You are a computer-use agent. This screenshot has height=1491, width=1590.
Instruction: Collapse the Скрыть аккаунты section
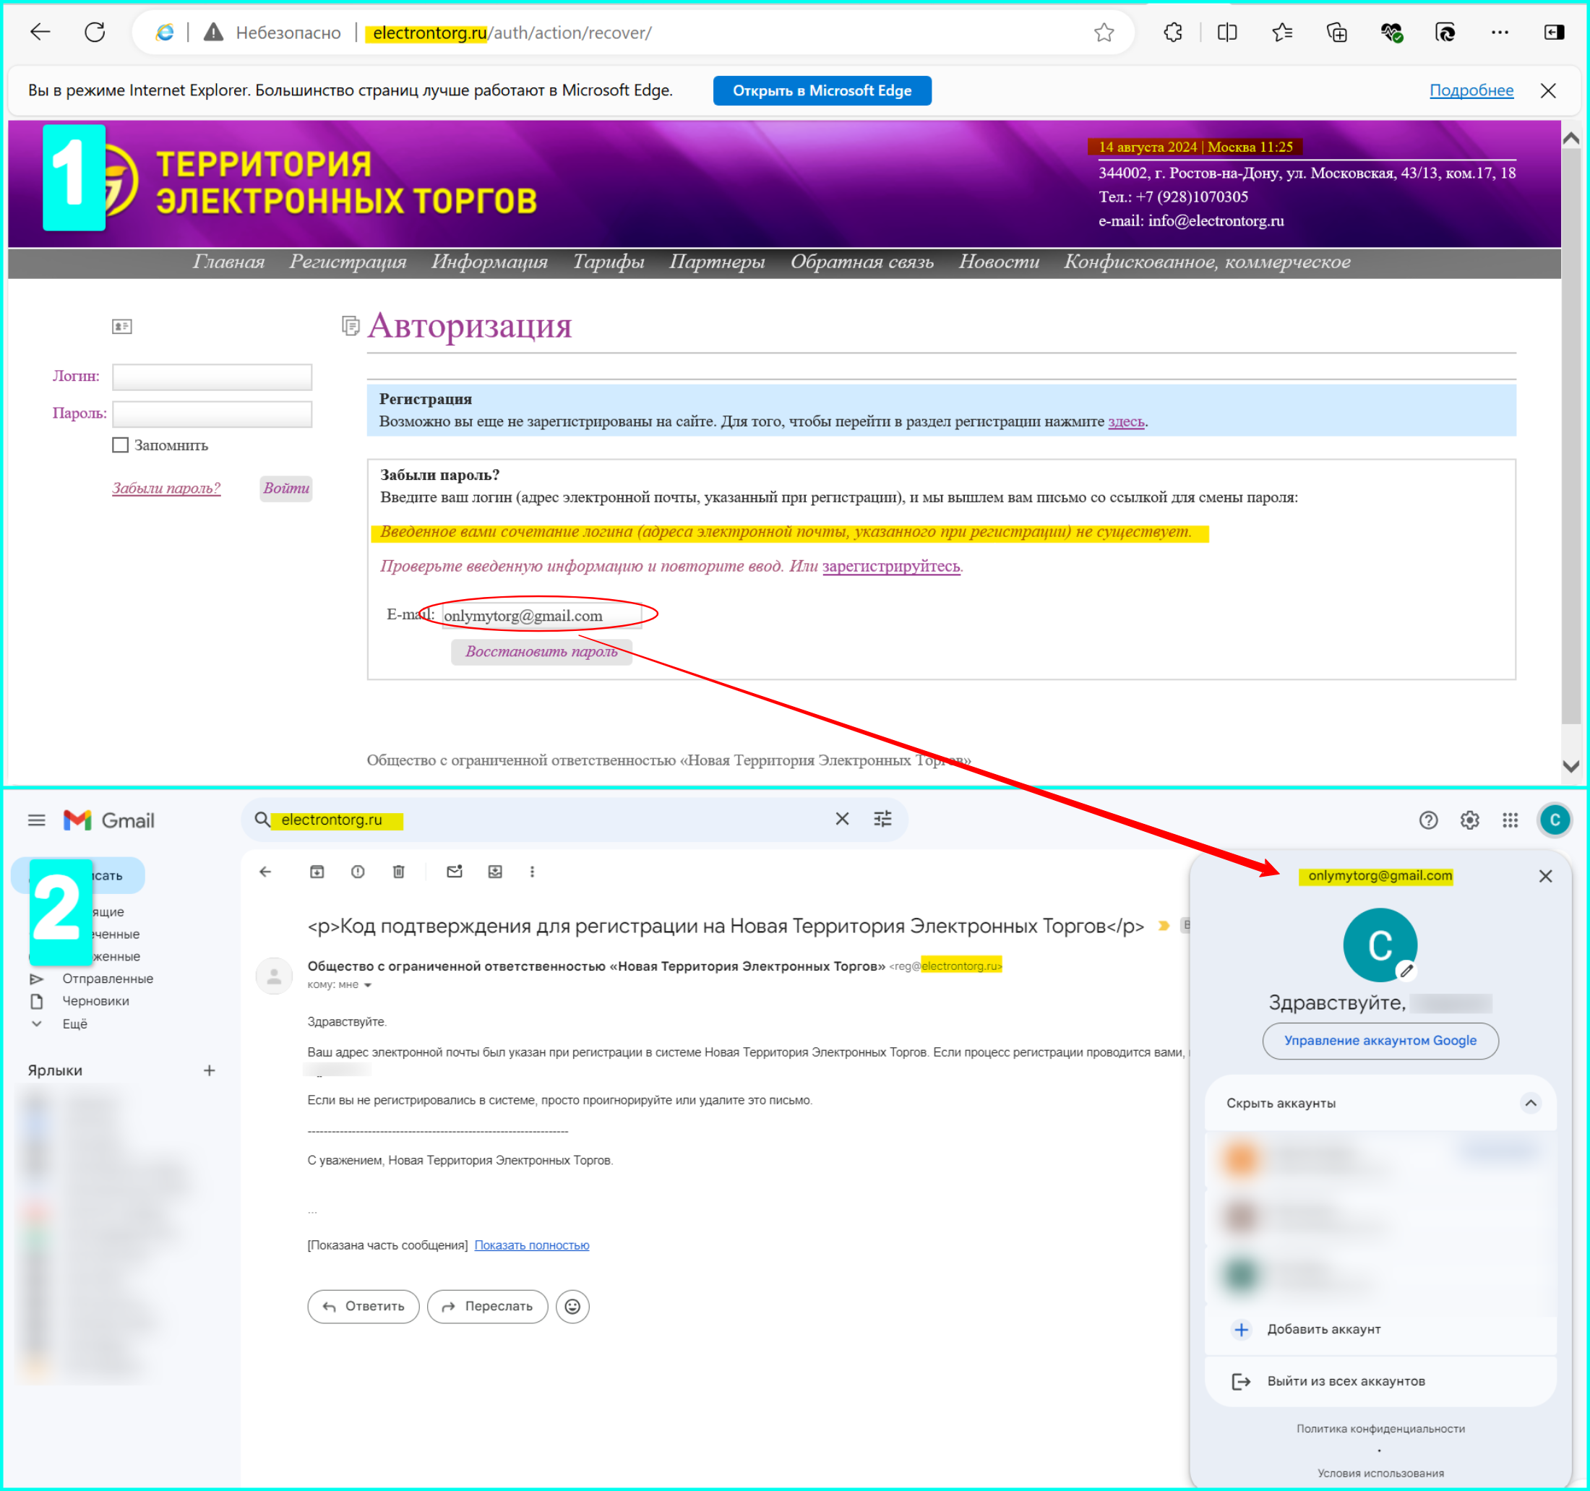point(1531,1103)
